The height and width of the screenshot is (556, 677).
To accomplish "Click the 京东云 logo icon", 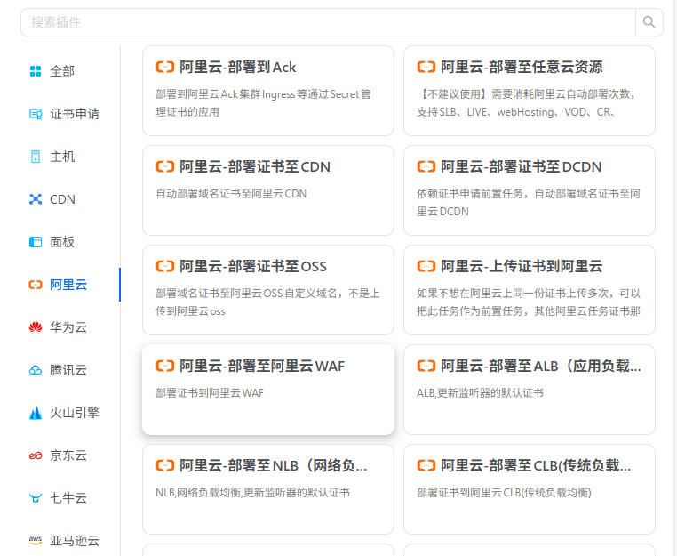I will (36, 455).
